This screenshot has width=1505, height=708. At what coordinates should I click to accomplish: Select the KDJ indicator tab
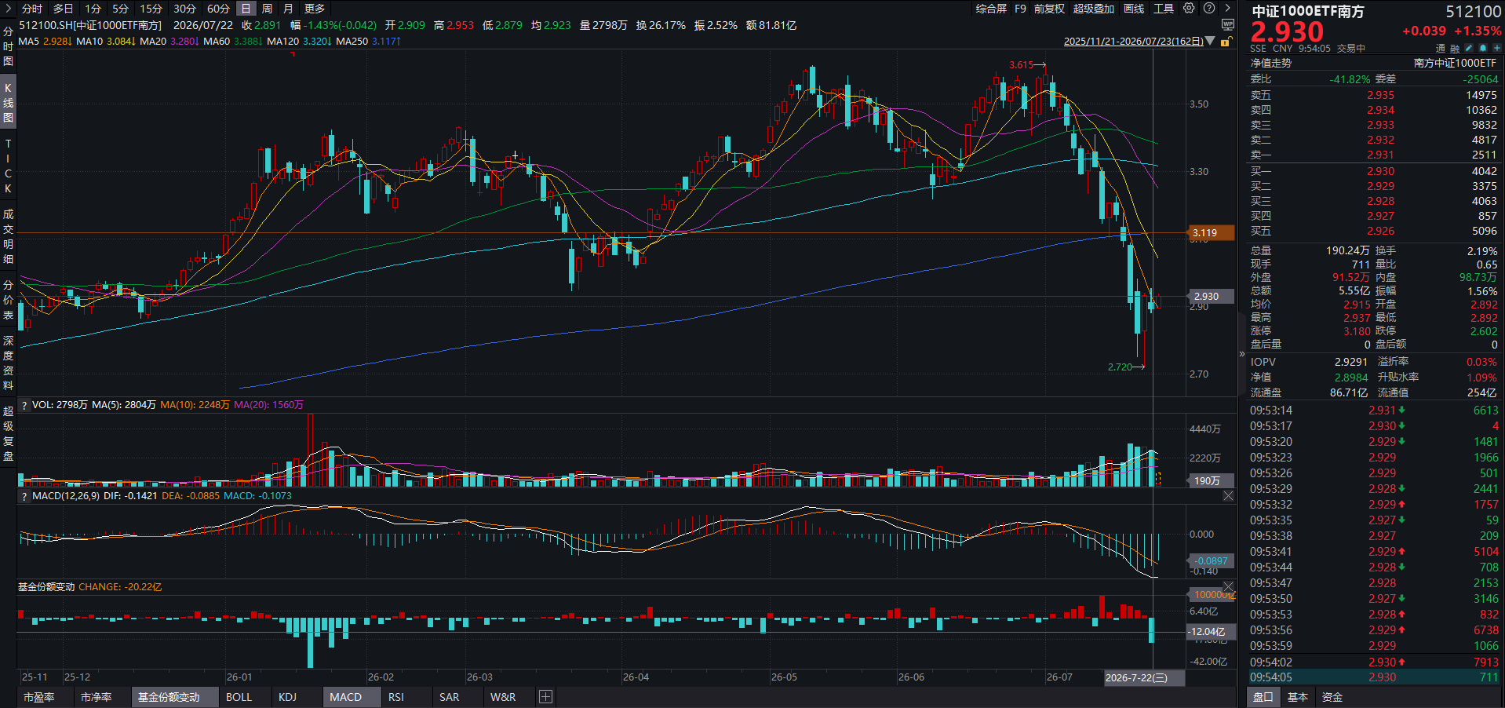287,697
